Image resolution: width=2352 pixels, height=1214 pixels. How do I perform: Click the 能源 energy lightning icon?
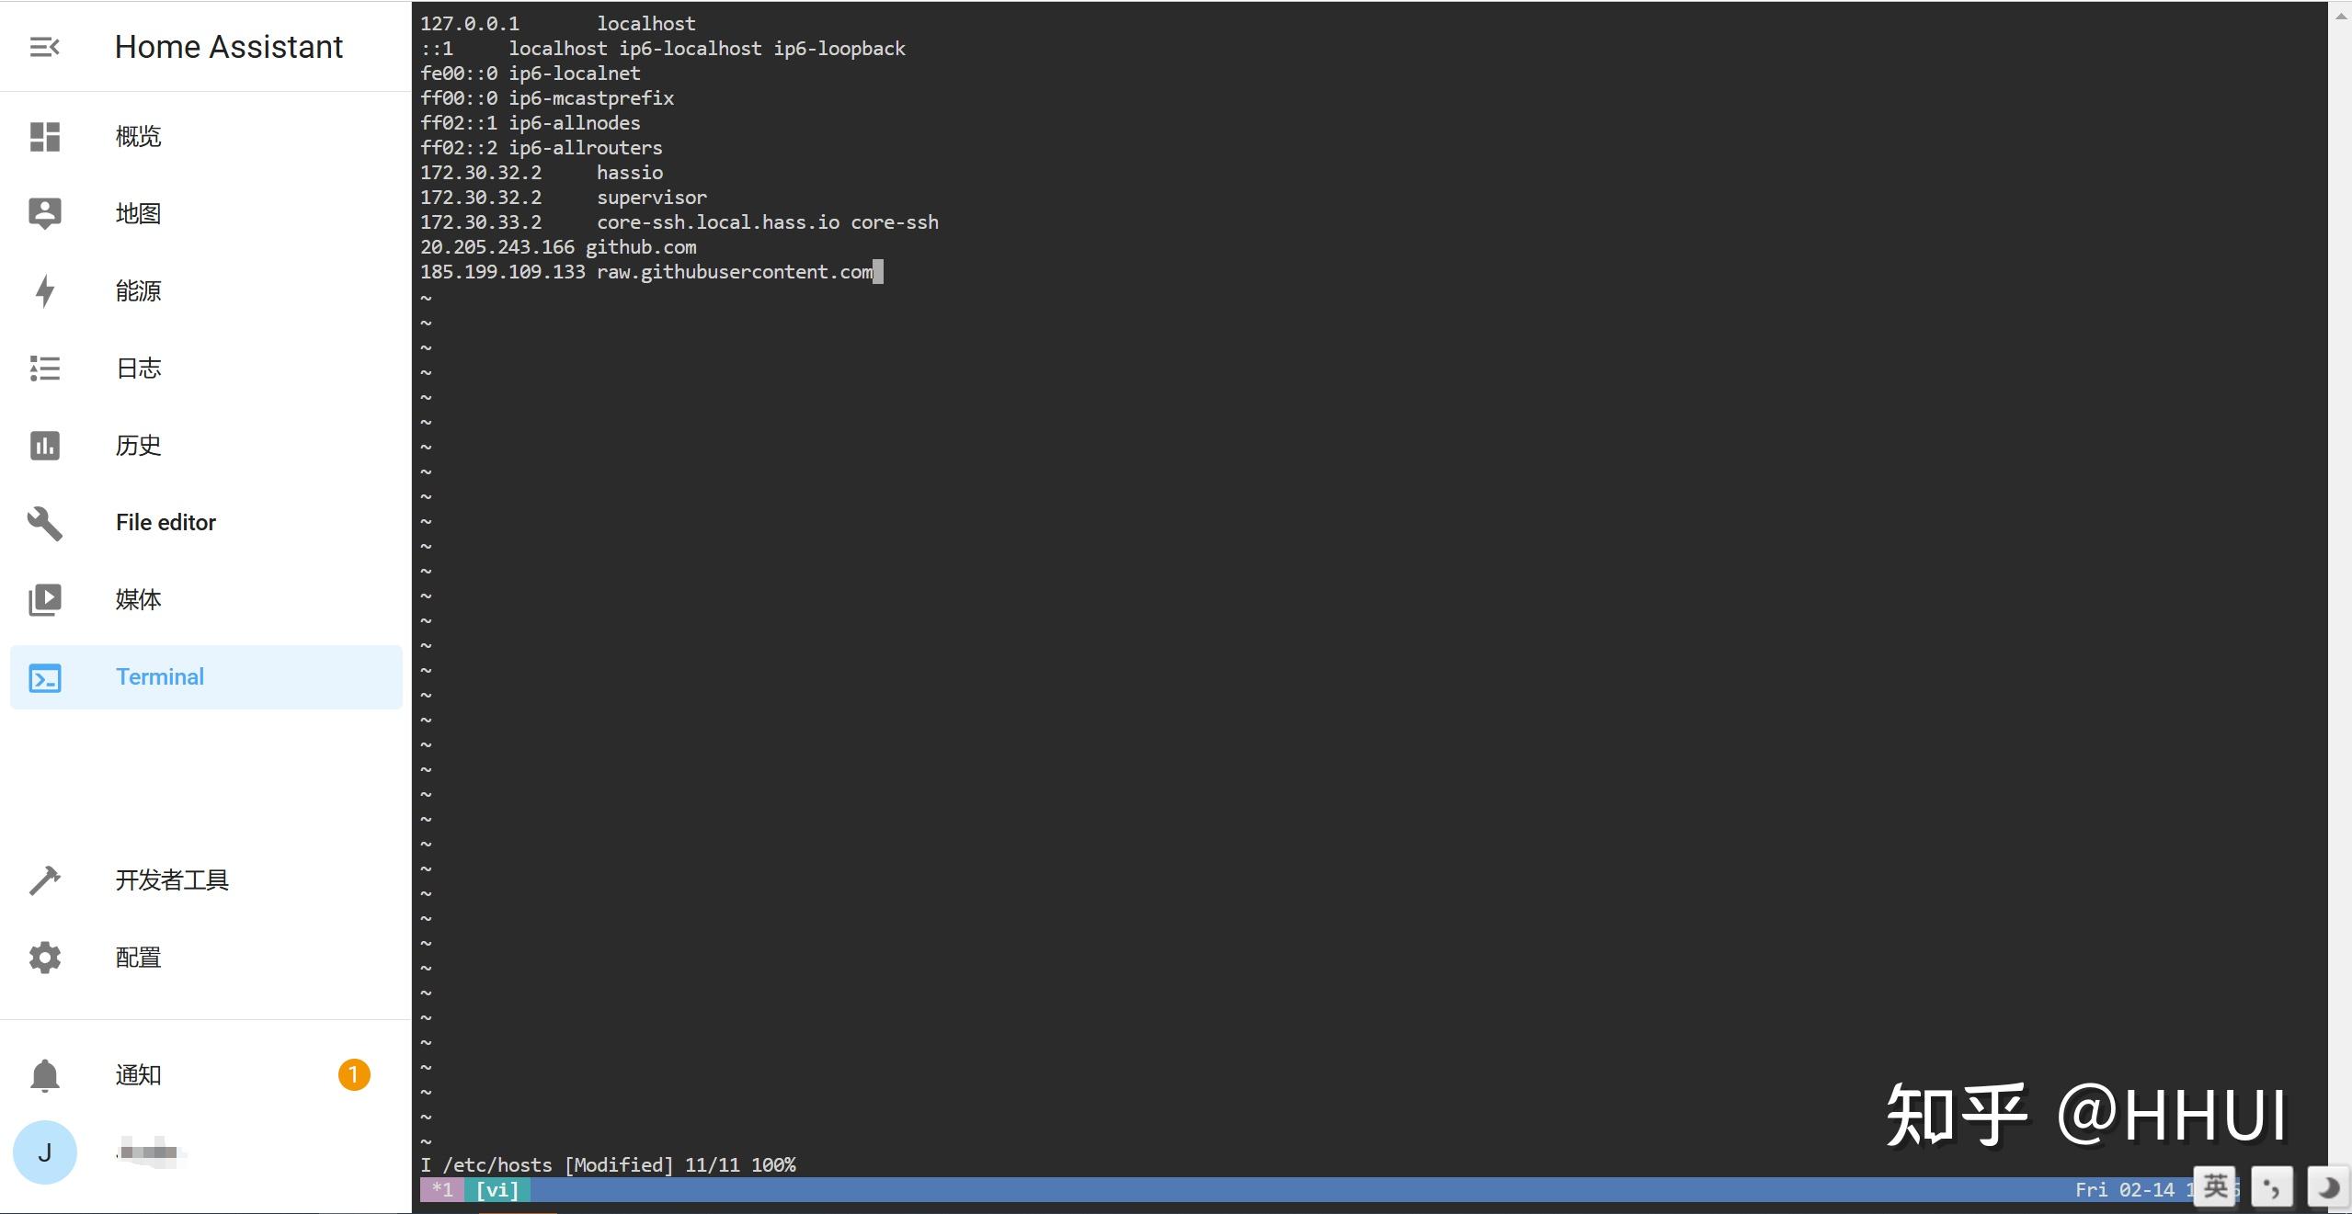pos(44,291)
